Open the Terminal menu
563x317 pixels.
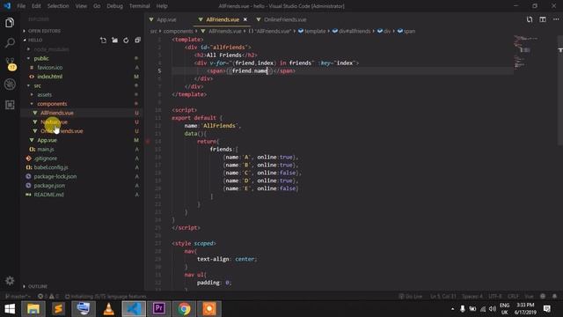140,6
